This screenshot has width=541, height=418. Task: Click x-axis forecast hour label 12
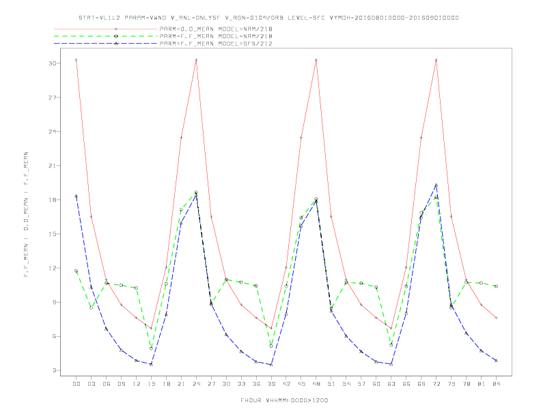(x=137, y=384)
